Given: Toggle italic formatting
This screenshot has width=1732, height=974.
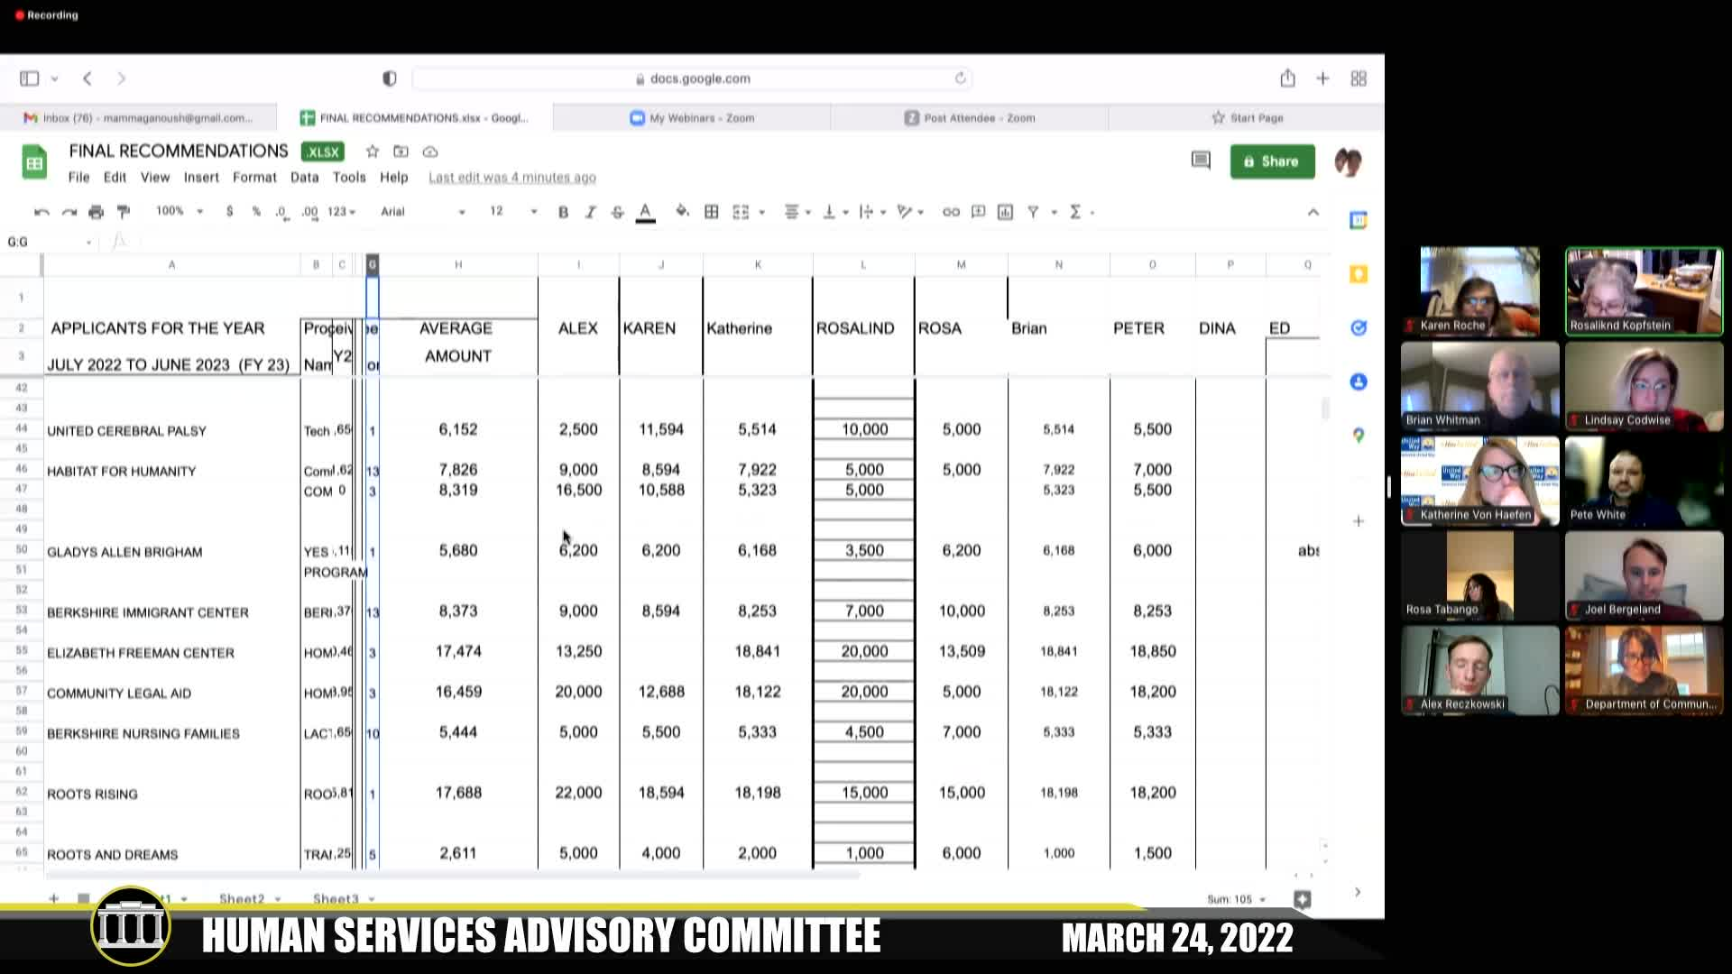Looking at the screenshot, I should [x=590, y=212].
